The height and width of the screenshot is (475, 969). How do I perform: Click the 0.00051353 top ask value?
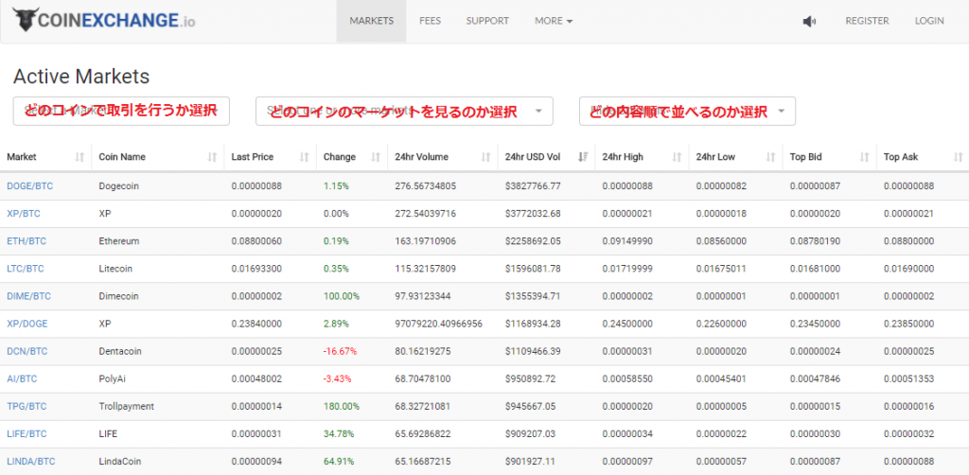pyautogui.click(x=908, y=378)
